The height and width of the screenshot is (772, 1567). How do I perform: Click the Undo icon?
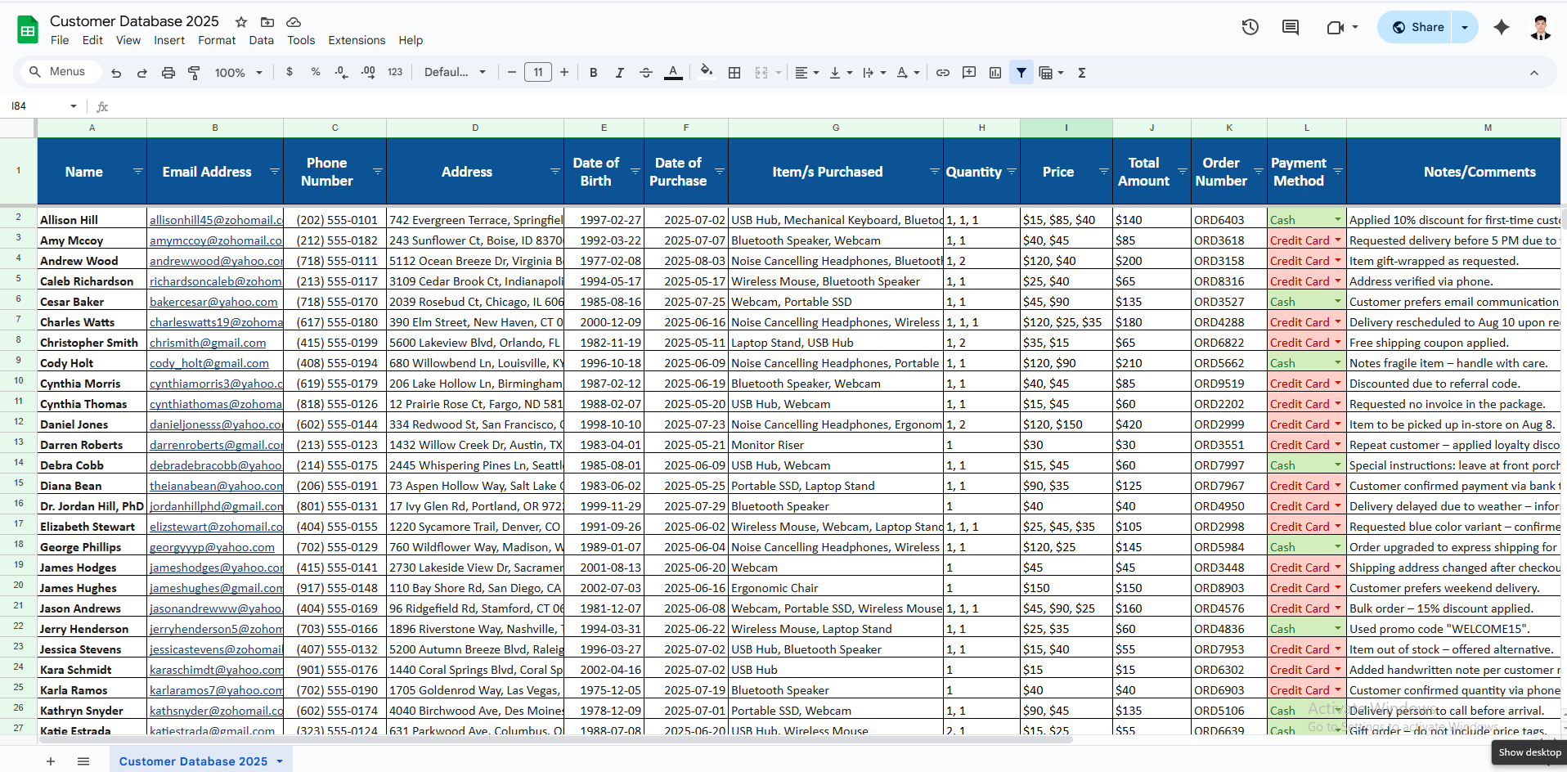116,73
